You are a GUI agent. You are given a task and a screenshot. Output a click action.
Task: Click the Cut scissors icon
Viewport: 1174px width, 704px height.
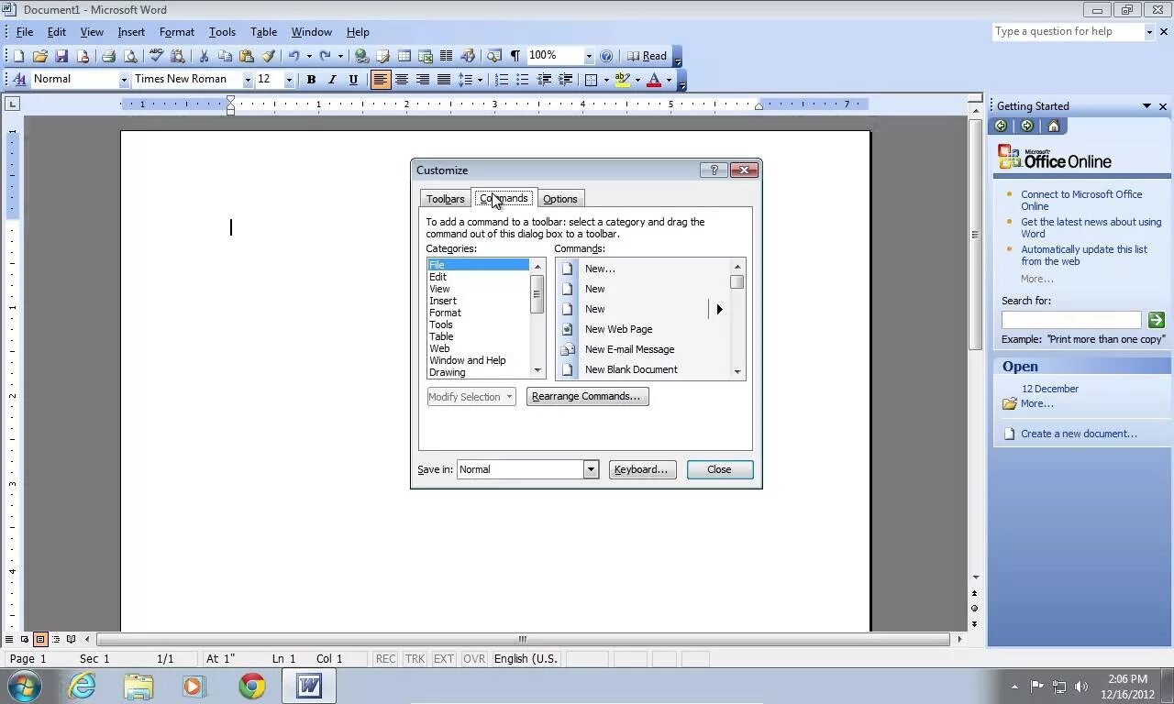(204, 56)
